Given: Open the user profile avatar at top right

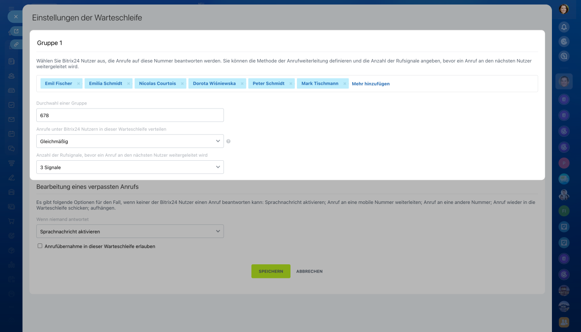Looking at the screenshot, I should pyautogui.click(x=564, y=9).
